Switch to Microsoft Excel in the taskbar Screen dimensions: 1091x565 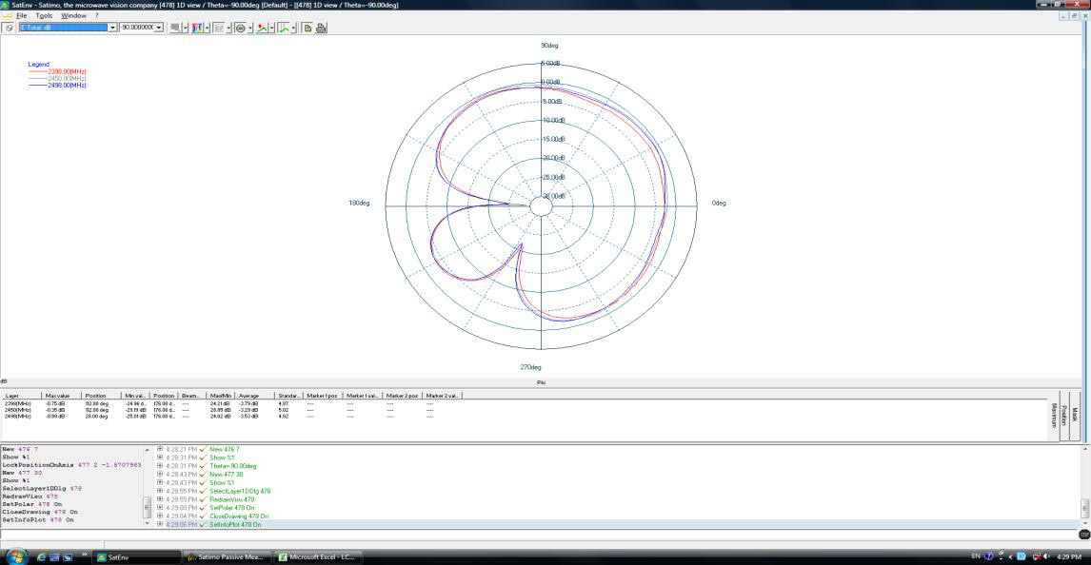[318, 556]
